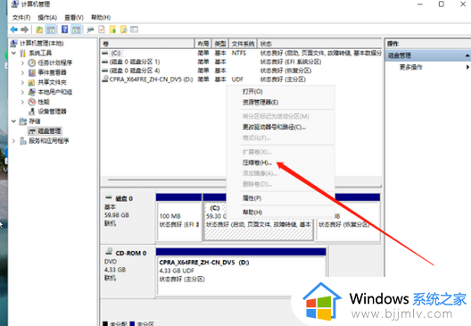Click the Up one level folder icon
This screenshot has height=326, width=471.
click(x=39, y=29)
